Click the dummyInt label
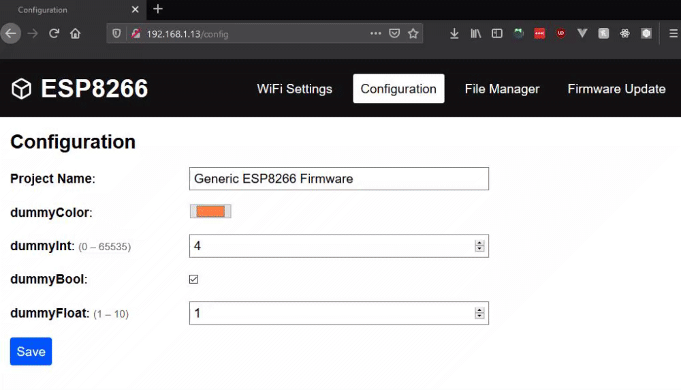Image resolution: width=681 pixels, height=390 pixels. [x=42, y=246]
